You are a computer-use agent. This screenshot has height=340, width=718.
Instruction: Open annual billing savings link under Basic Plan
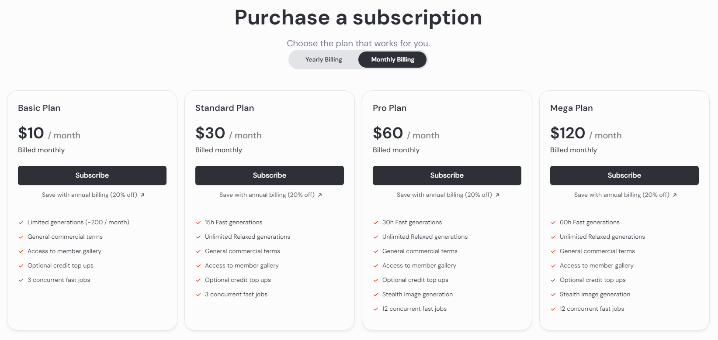coord(90,195)
